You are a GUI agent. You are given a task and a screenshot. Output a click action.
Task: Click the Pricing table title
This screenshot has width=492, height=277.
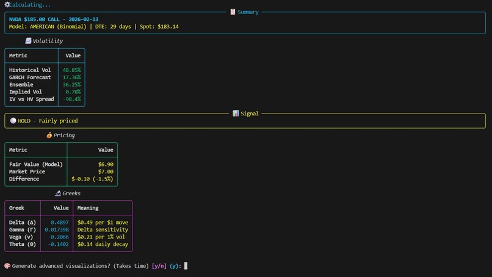click(64, 135)
